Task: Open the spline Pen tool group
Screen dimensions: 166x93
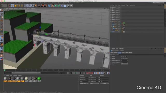Action: 52,6
